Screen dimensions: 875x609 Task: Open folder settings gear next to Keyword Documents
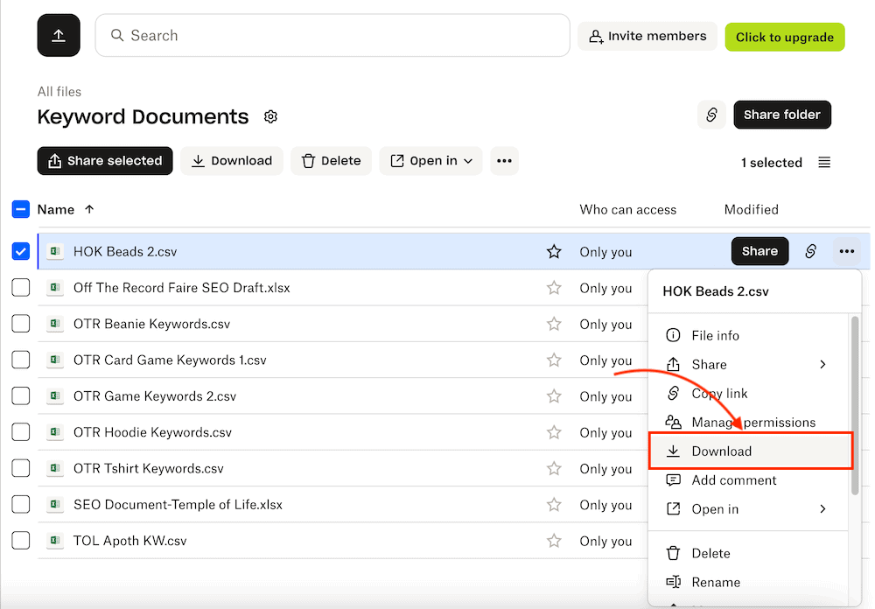(x=270, y=116)
